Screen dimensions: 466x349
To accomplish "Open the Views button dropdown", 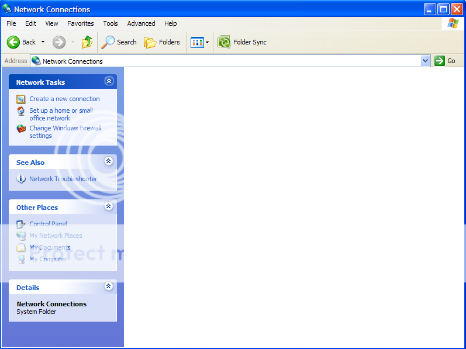I will (207, 43).
